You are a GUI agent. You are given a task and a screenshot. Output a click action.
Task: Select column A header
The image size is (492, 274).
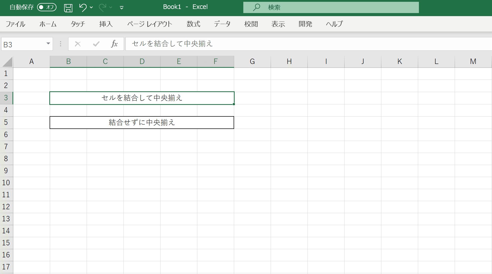(31, 62)
